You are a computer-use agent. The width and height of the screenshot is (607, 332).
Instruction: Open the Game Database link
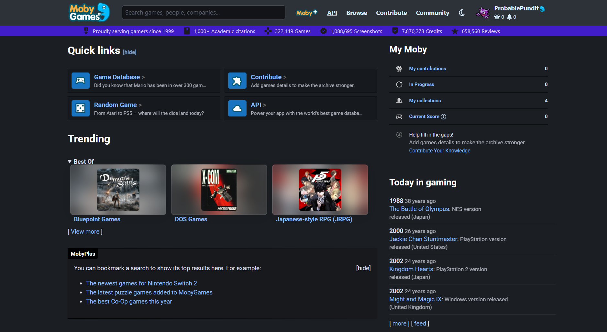pos(117,77)
